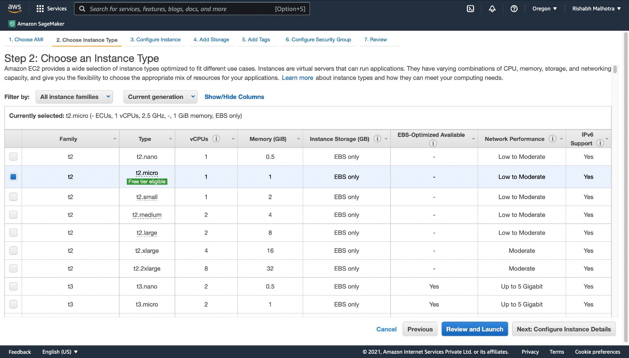
Task: Open Network Performance column filter arrow
Action: pyautogui.click(x=561, y=139)
